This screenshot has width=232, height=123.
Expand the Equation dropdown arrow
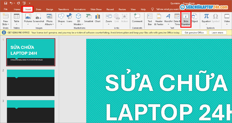coord(206,24)
